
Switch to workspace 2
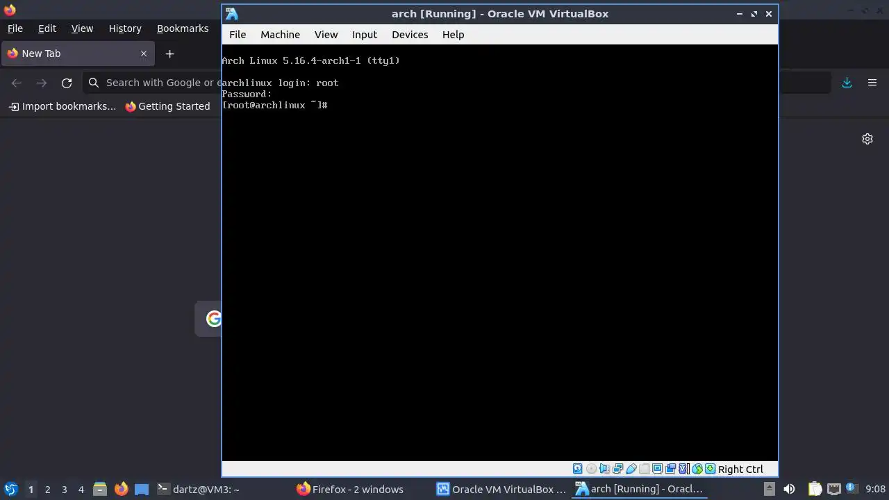pos(47,490)
